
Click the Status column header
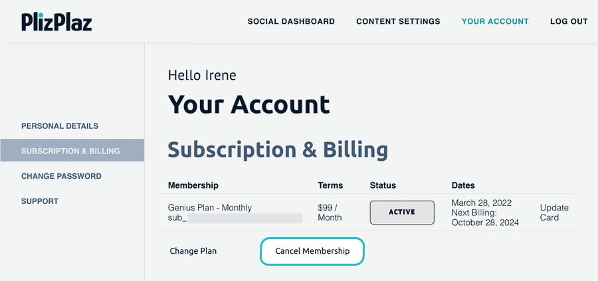[x=383, y=185]
